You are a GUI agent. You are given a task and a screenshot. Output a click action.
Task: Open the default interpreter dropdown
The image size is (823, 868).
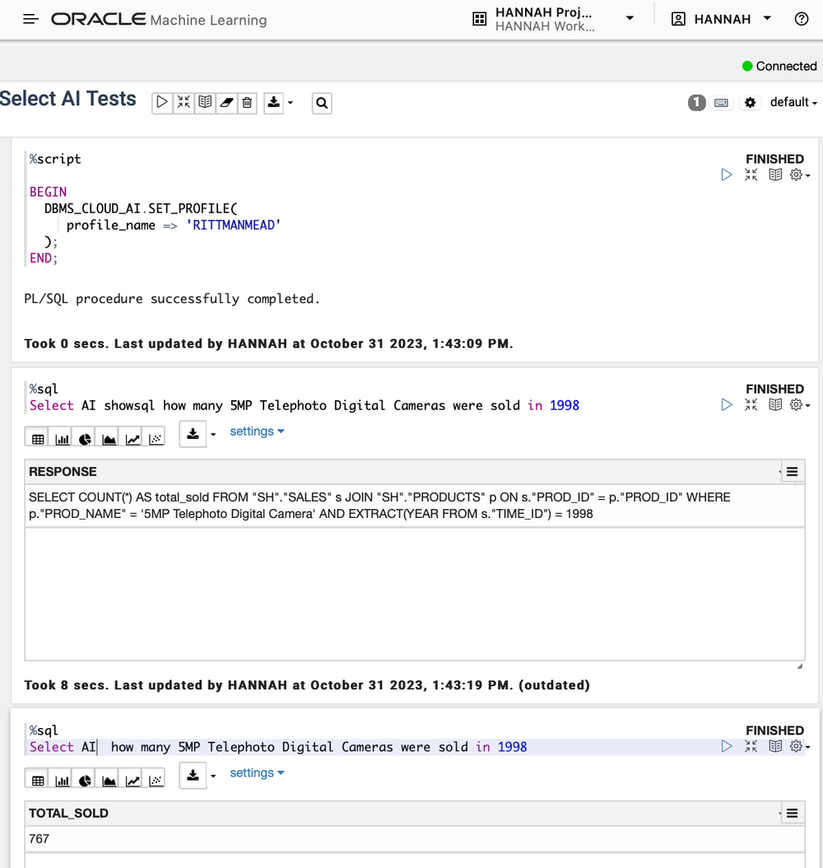pyautogui.click(x=792, y=102)
